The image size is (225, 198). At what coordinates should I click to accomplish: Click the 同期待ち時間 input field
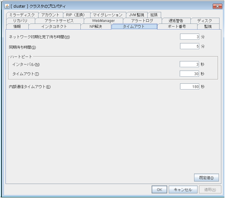[190, 46]
